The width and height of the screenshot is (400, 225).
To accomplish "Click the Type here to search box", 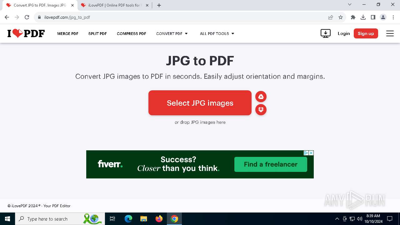I will (x=59, y=219).
